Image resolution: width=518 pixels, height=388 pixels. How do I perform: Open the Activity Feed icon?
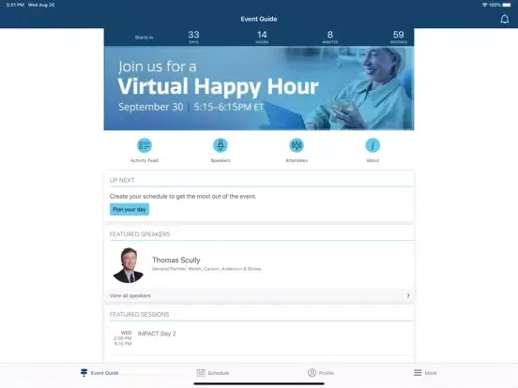click(145, 145)
